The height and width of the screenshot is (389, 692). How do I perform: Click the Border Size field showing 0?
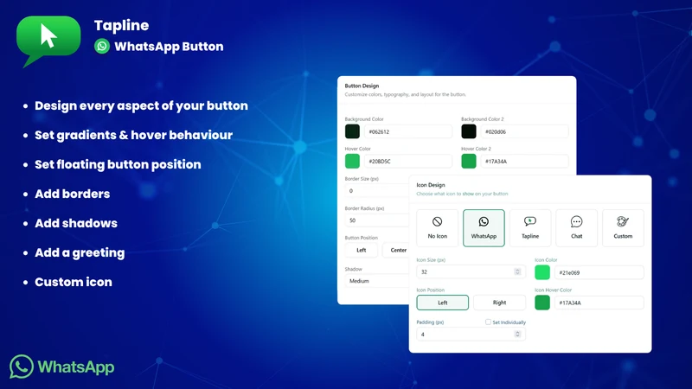coord(377,191)
